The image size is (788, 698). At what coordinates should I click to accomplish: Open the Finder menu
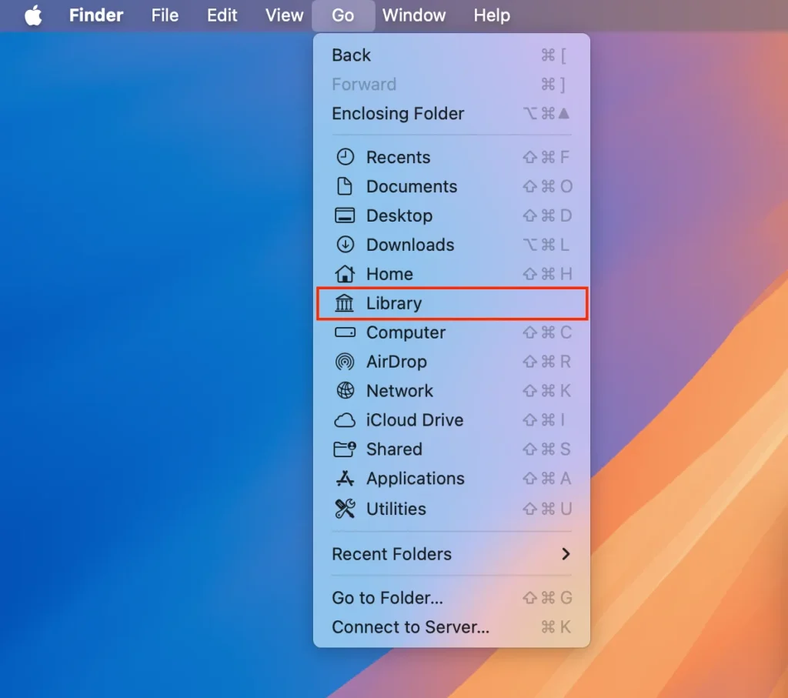coord(96,15)
